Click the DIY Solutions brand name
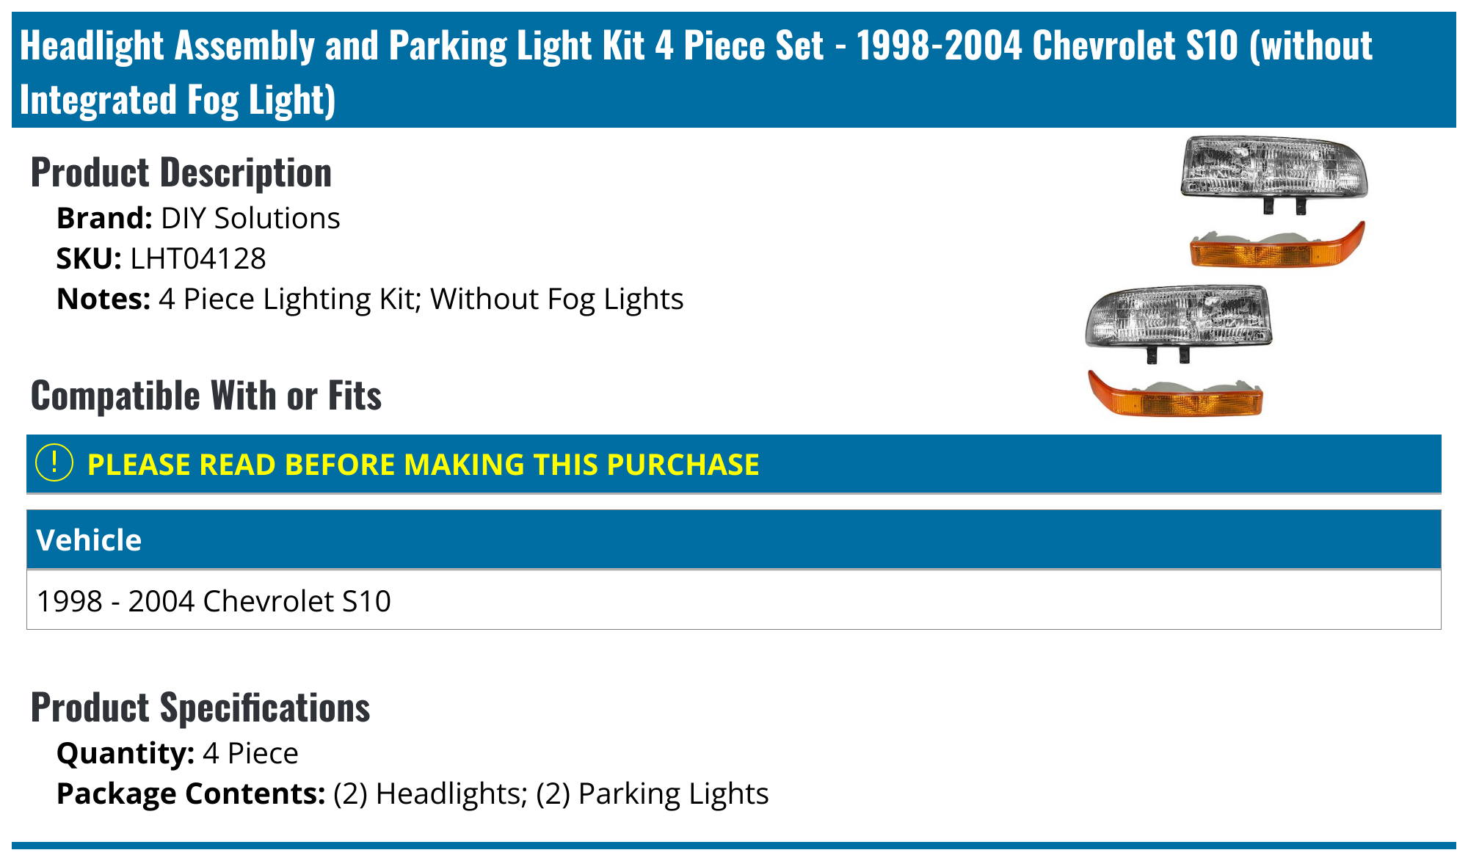Image resolution: width=1468 pixels, height=861 pixels. 250,219
